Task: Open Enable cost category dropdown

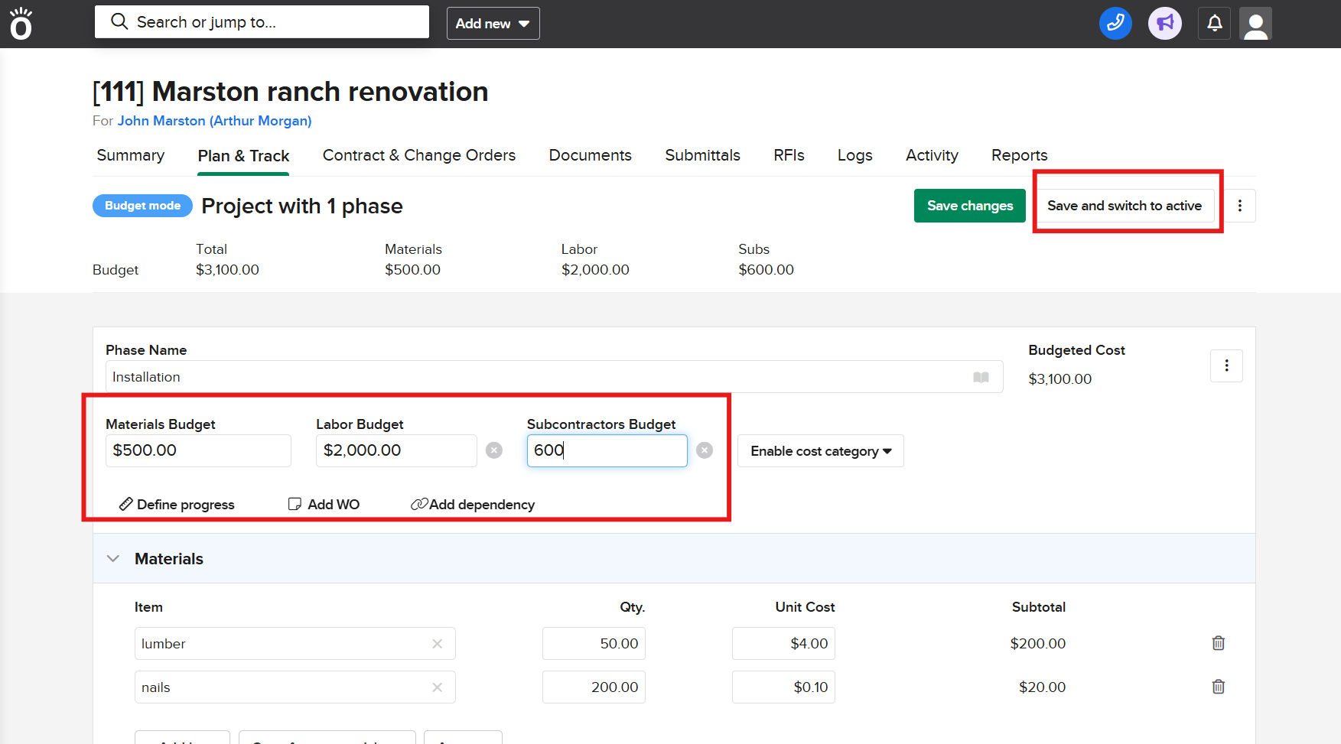Action: click(820, 451)
